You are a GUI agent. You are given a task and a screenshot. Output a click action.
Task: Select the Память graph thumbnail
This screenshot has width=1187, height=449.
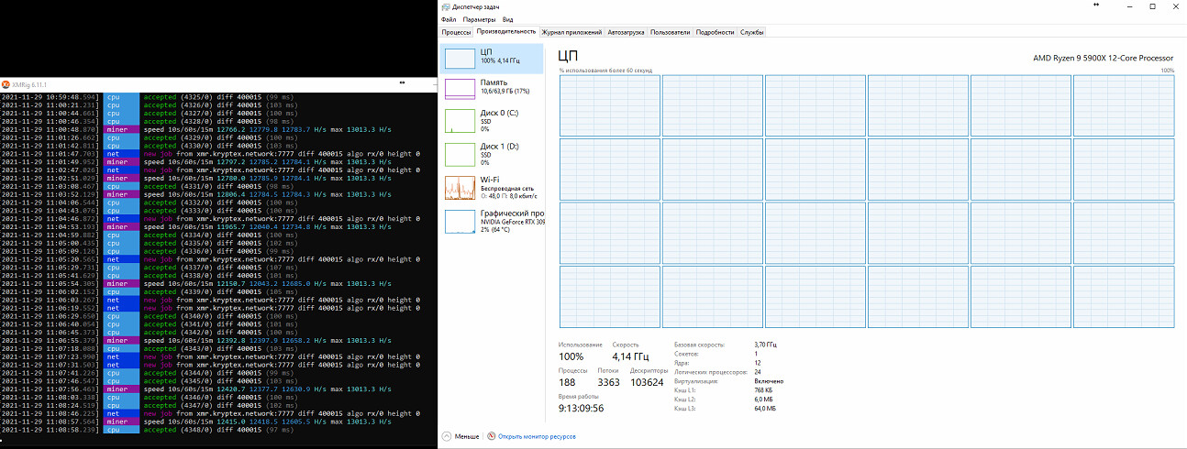(x=460, y=89)
